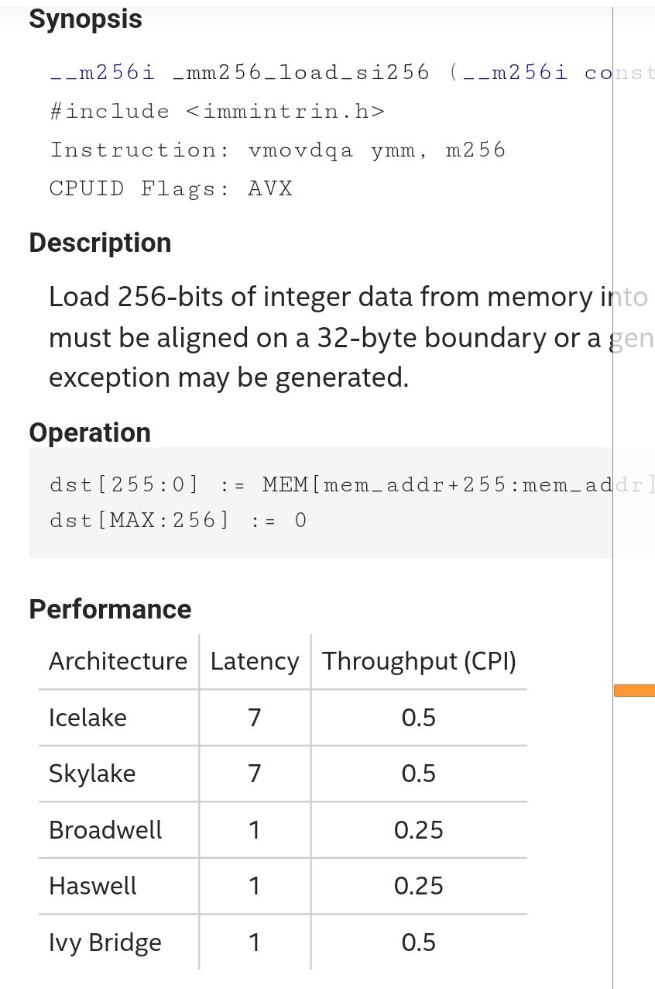Viewport: 655px width, 989px height.
Task: Click the vmovdqa instruction text
Action: 300,150
